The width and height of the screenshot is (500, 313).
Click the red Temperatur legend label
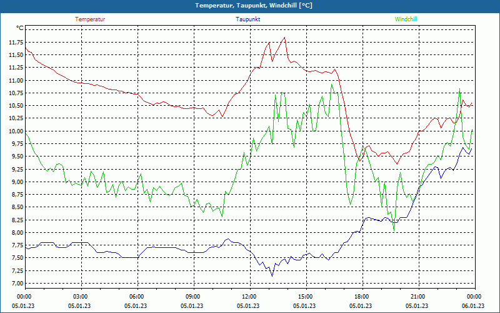click(90, 19)
